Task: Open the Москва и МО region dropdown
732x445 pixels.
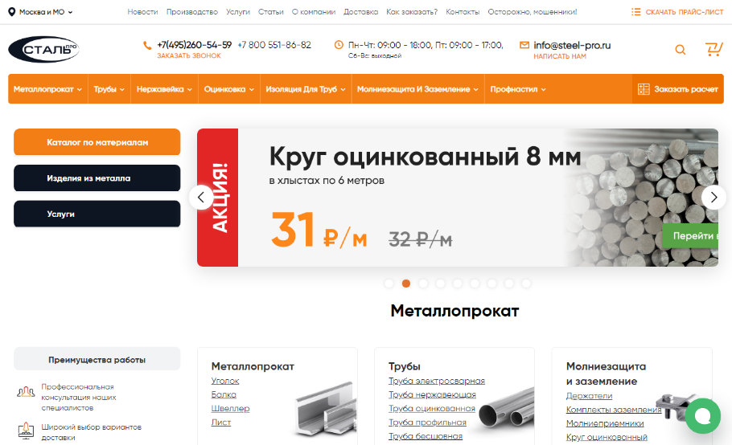Action: click(x=40, y=12)
